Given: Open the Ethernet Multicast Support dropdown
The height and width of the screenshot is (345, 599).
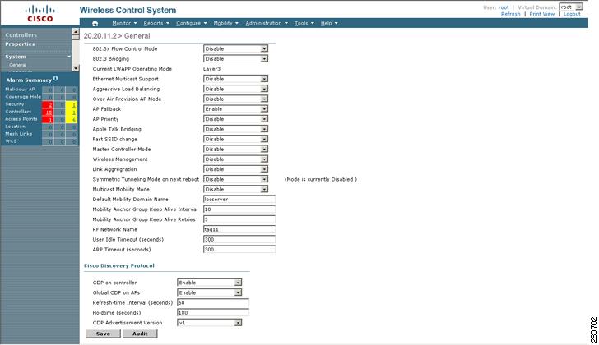Looking at the screenshot, I should 235,79.
